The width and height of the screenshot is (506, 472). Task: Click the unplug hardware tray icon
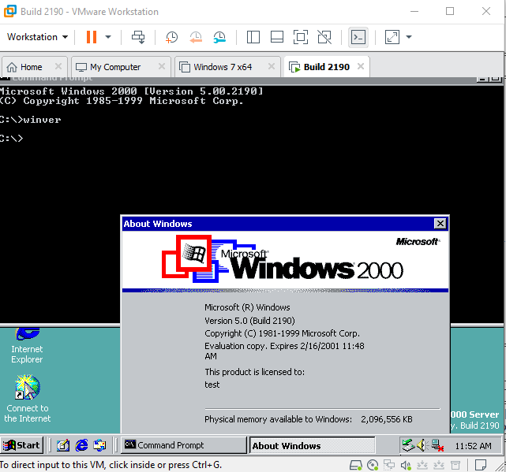[408, 445]
